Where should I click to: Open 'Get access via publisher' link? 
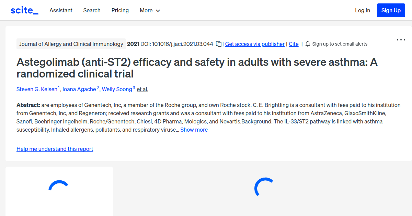click(254, 44)
